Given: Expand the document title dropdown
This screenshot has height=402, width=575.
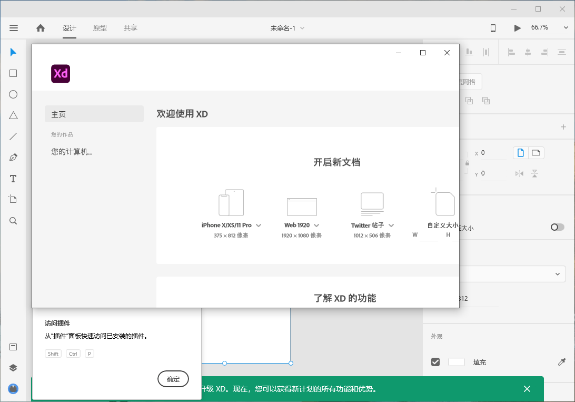Looking at the screenshot, I should click(x=302, y=28).
